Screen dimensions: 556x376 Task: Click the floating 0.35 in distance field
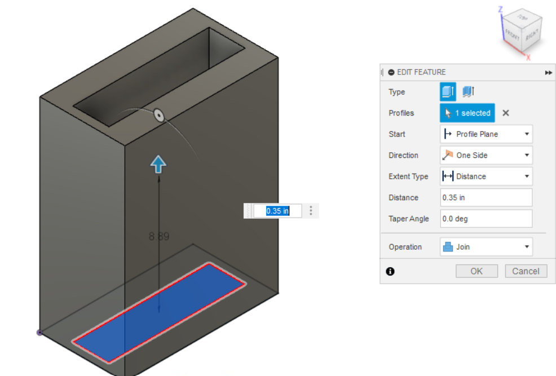click(277, 211)
